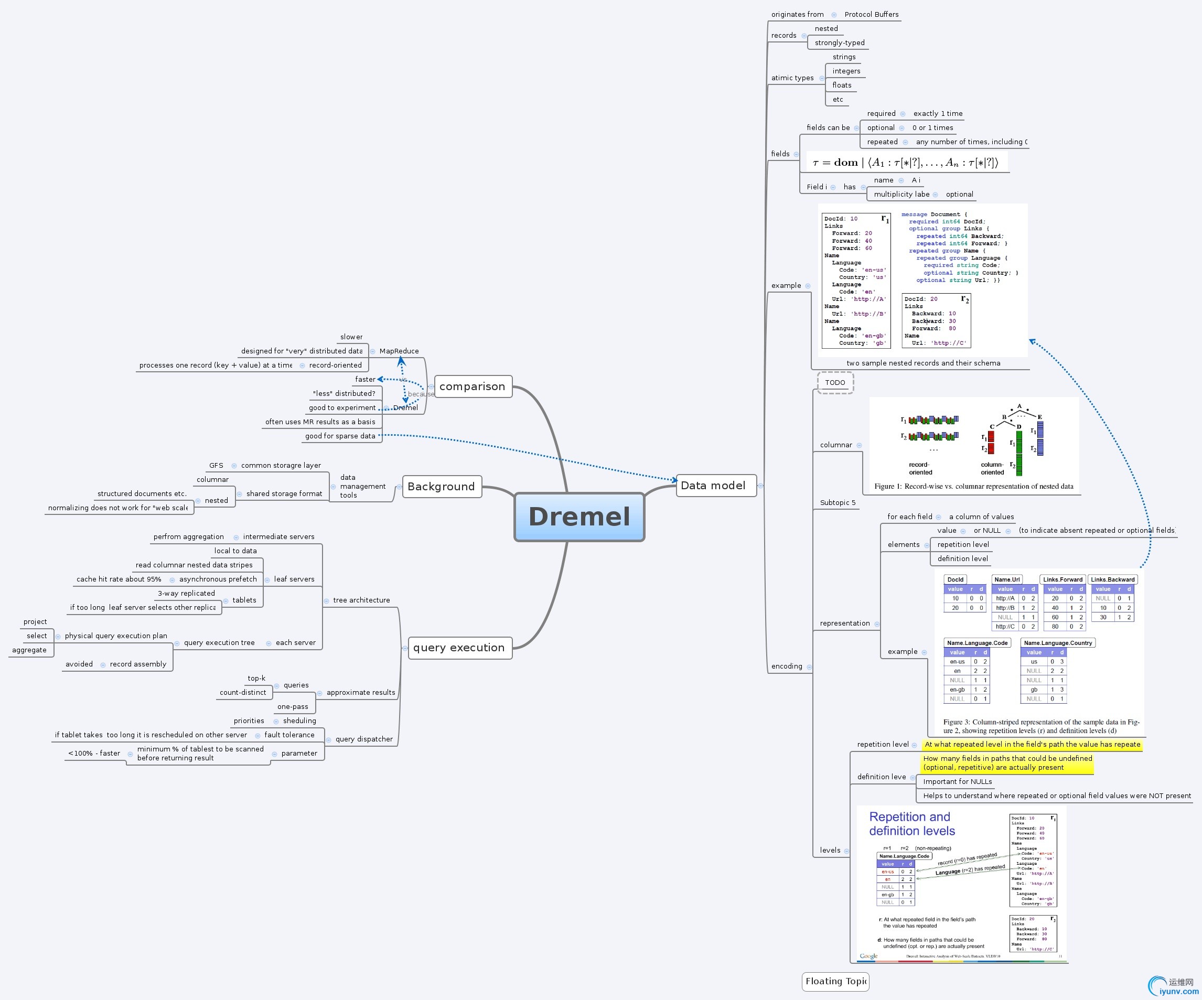Select the dashed TODO topic box

click(x=835, y=382)
